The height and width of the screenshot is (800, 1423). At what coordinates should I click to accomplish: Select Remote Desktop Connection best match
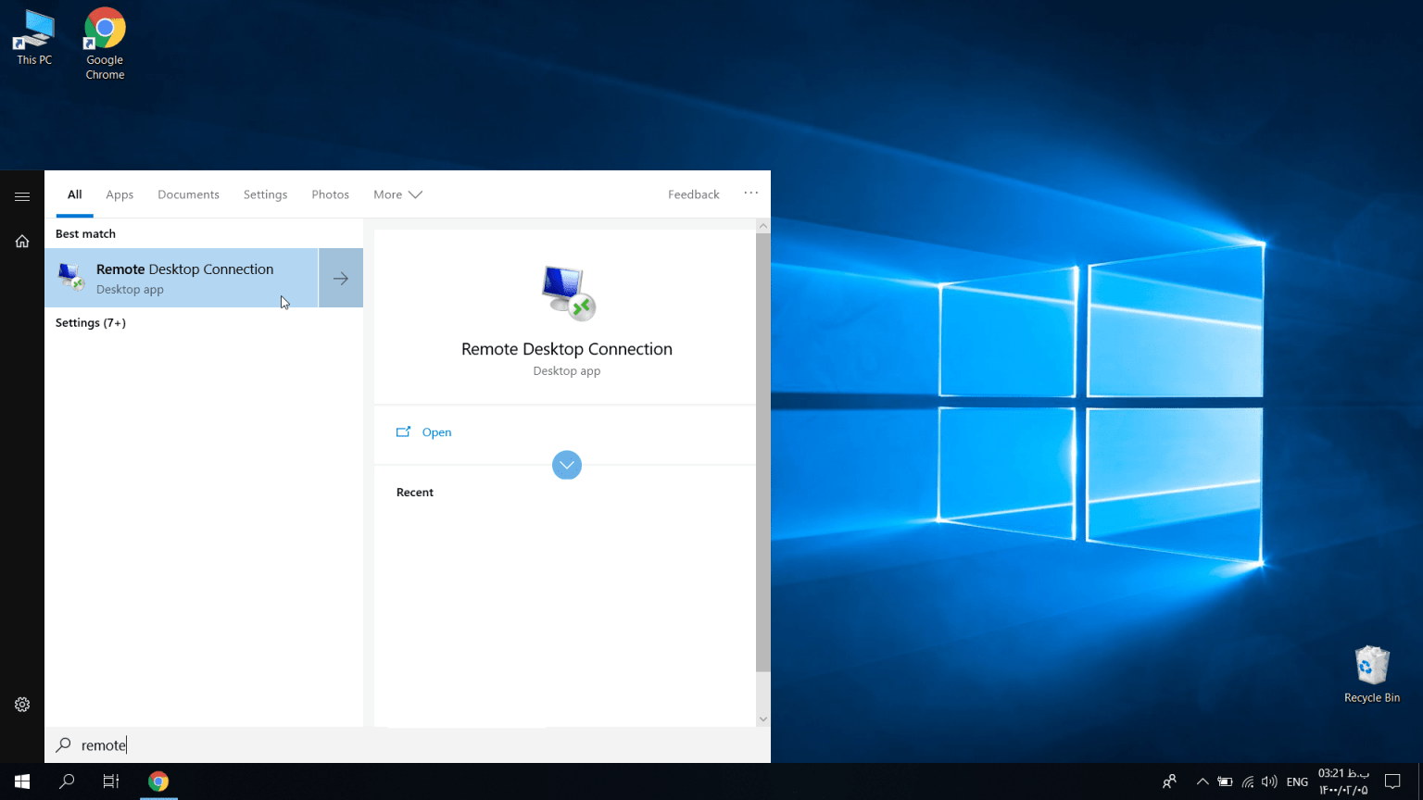182,278
